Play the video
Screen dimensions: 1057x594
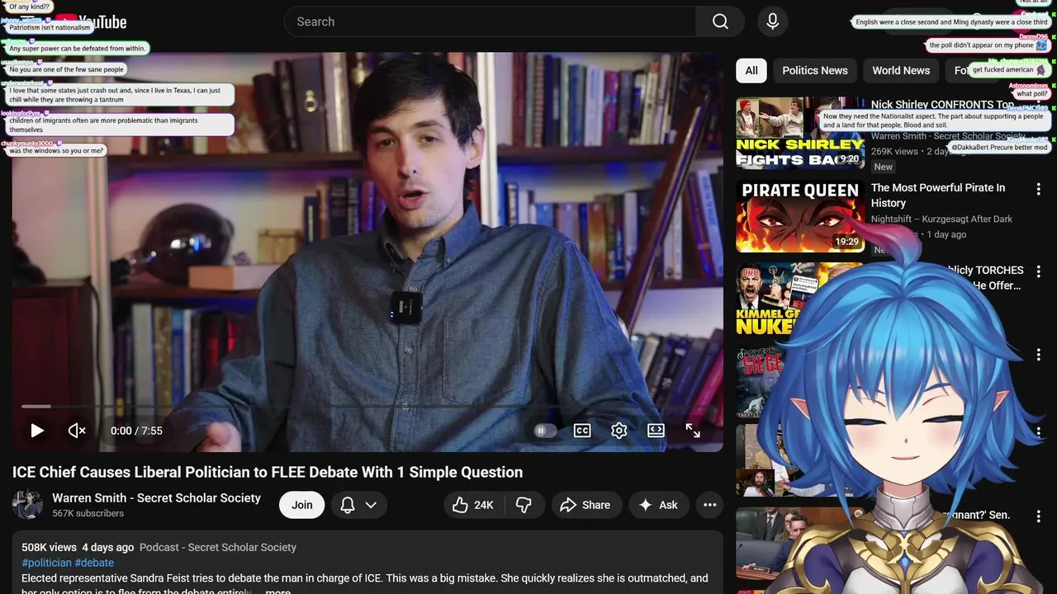[37, 431]
